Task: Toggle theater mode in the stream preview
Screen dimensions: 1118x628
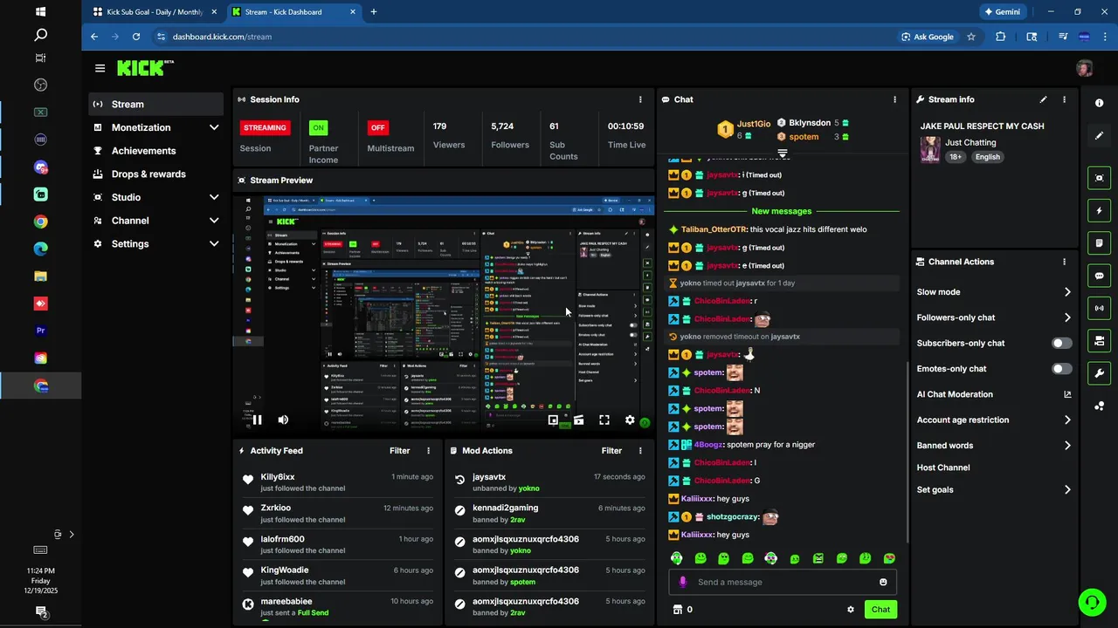Action: (578, 420)
